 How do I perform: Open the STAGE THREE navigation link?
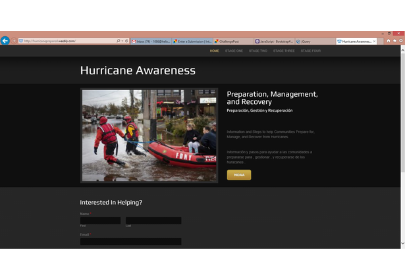pyautogui.click(x=284, y=51)
